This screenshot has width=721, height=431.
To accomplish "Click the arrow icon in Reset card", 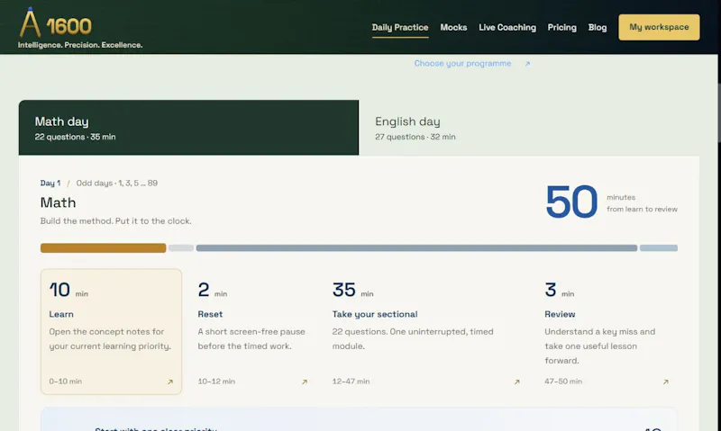I will (304, 382).
